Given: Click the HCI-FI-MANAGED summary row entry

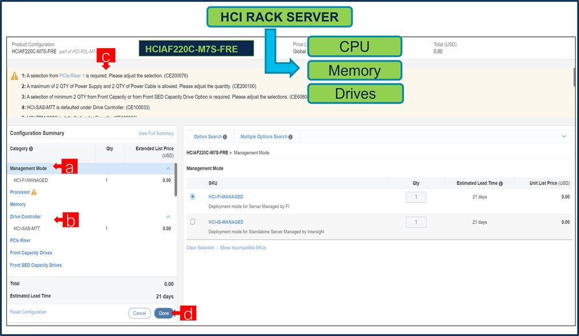Looking at the screenshot, I should (91, 180).
